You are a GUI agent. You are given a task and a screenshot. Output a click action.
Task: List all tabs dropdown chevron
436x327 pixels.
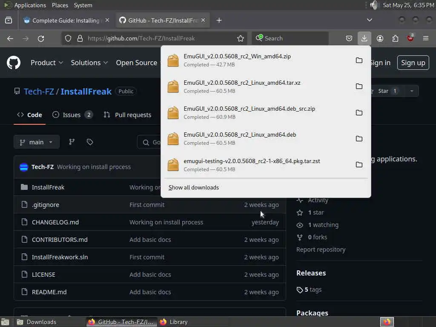click(x=369, y=20)
